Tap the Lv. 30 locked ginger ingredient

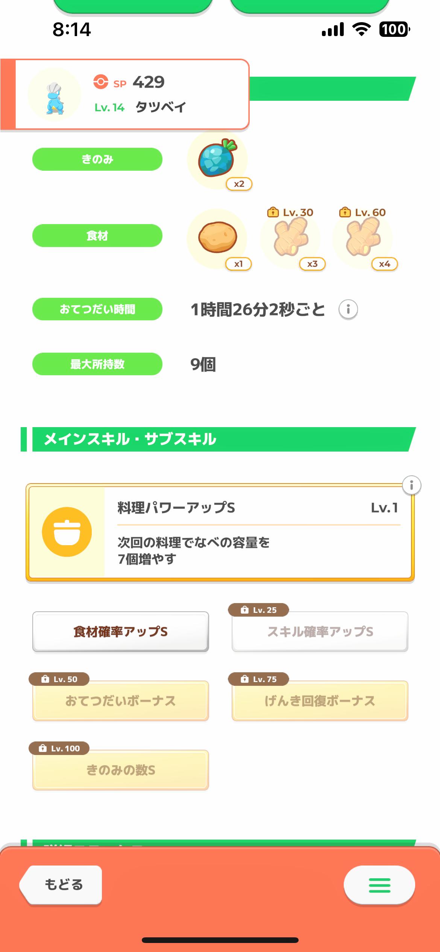click(x=290, y=238)
